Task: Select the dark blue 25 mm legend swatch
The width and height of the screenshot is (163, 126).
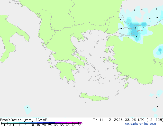Action: tap(52, 123)
